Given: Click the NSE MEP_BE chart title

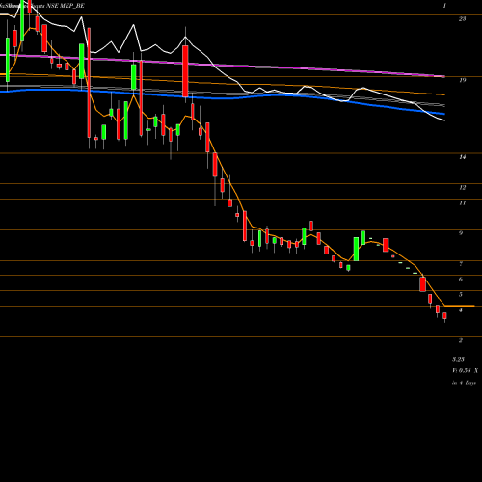Looking at the screenshot, I should point(66,6).
